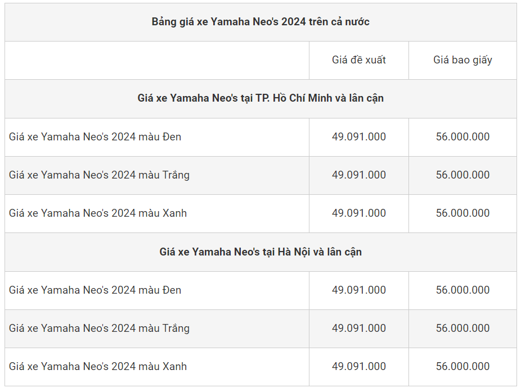Select the "màu Xanh" row label under Hà Nội

click(x=98, y=367)
